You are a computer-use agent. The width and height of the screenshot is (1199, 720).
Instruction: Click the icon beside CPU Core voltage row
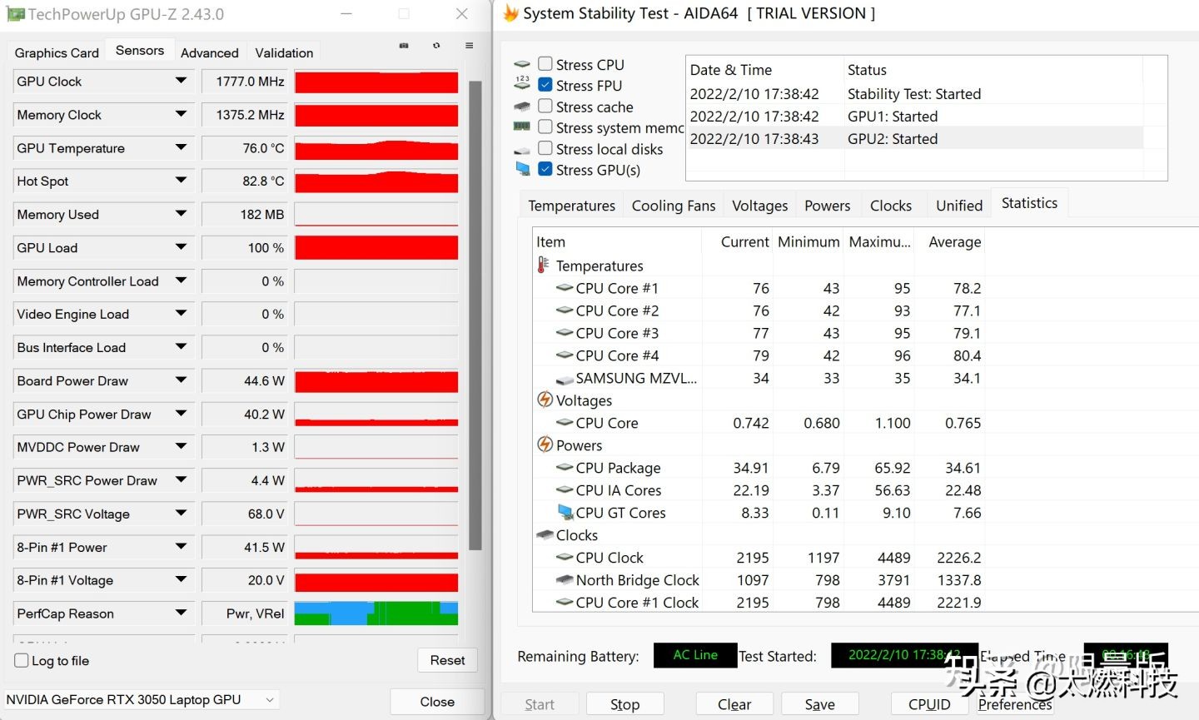pos(565,423)
